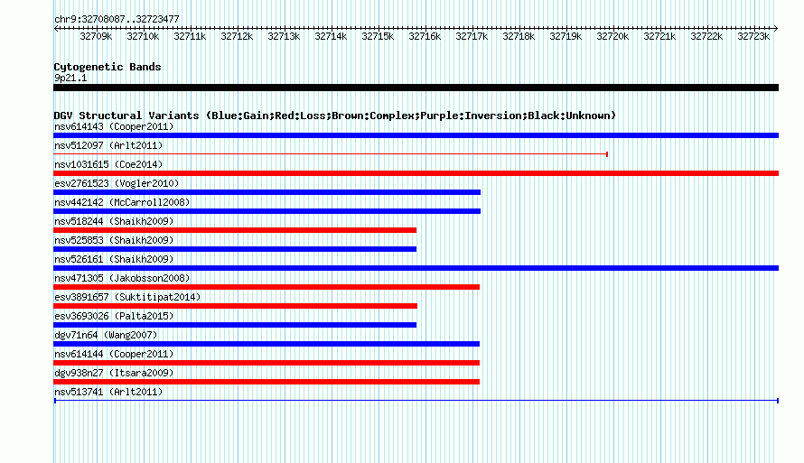The height and width of the screenshot is (463, 804).
Task: Click the red bar under nsv1031615
Action: click(416, 173)
